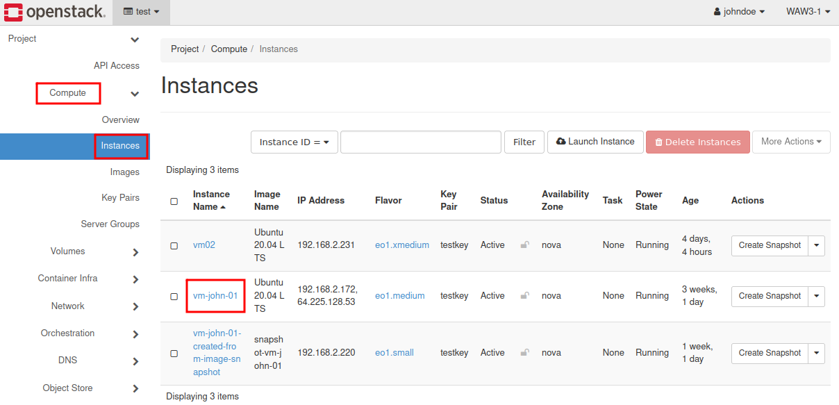Open the johndoe user menu
This screenshot has height=405, width=839.
pos(739,12)
